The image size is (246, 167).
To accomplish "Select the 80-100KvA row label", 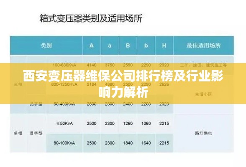I will [64, 143].
